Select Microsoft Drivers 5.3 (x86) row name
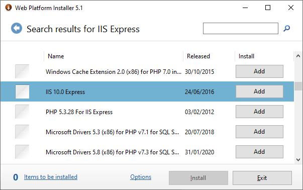Image resolution: width=303 pixels, height=190 pixels. tap(112, 132)
